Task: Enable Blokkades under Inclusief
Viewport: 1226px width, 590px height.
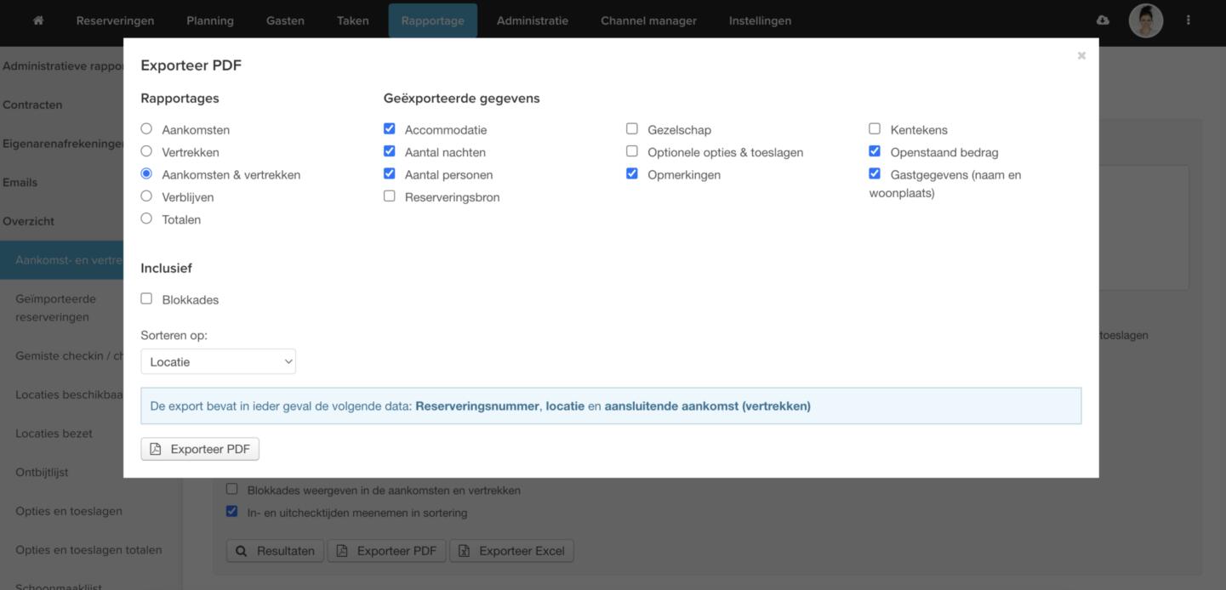Action: [x=146, y=299]
